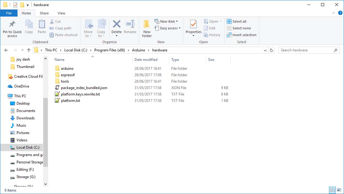Viewport: 344px width, 194px height.
Task: Click navigation pane scroll down arrow
Action: (45, 184)
